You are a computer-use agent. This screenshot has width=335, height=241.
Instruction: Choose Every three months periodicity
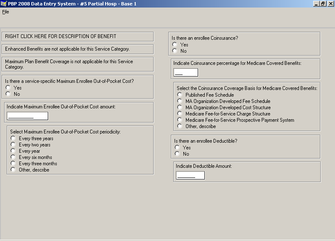[x=13, y=164]
